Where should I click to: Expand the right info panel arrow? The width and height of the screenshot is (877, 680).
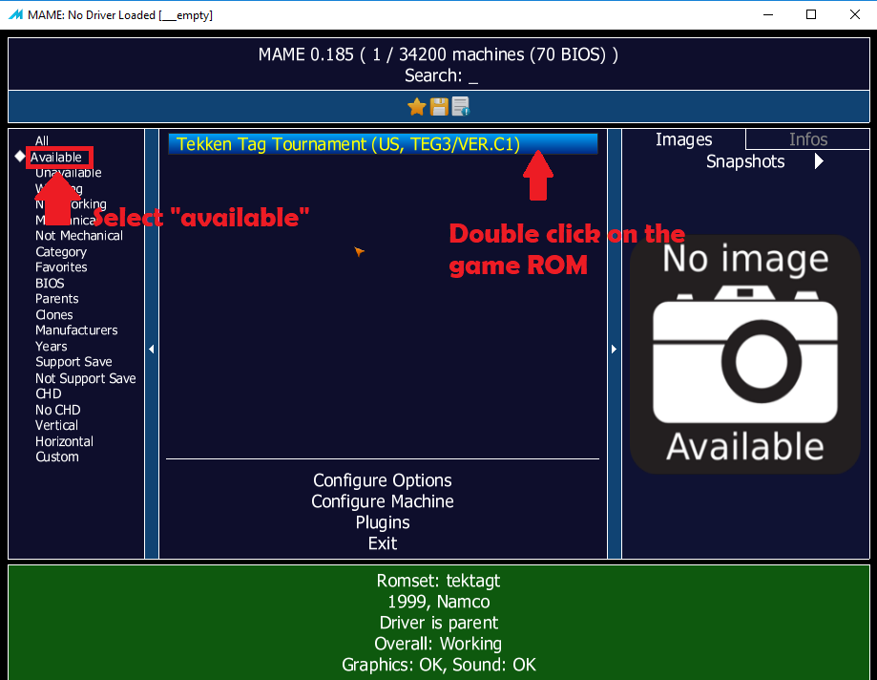(x=614, y=349)
